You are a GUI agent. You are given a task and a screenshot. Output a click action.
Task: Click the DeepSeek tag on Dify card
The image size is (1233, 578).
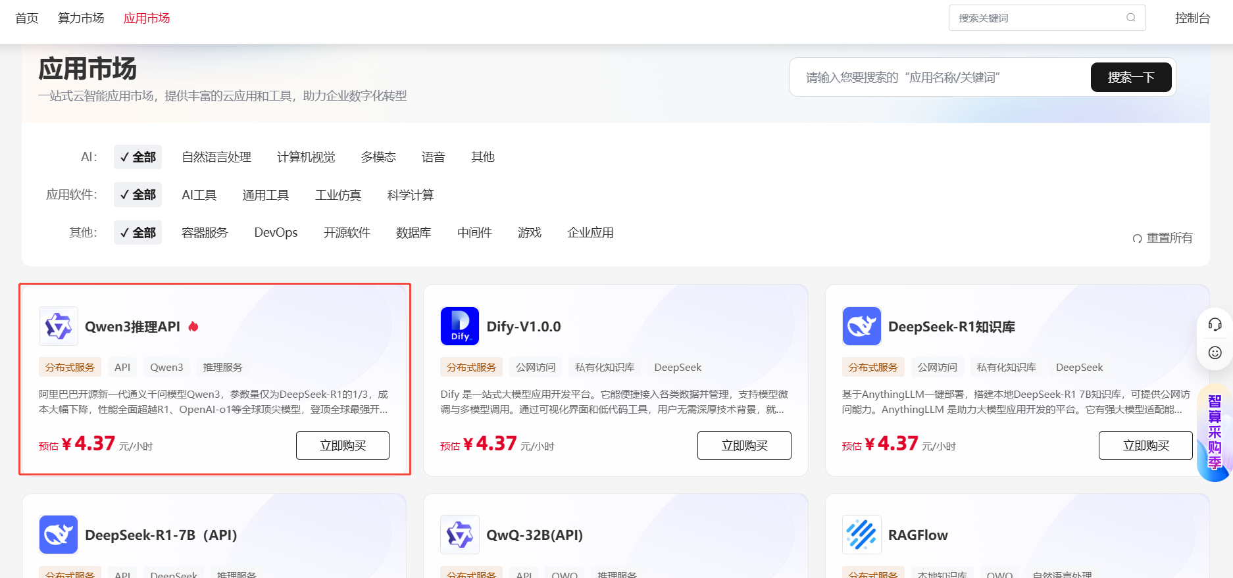coord(678,368)
